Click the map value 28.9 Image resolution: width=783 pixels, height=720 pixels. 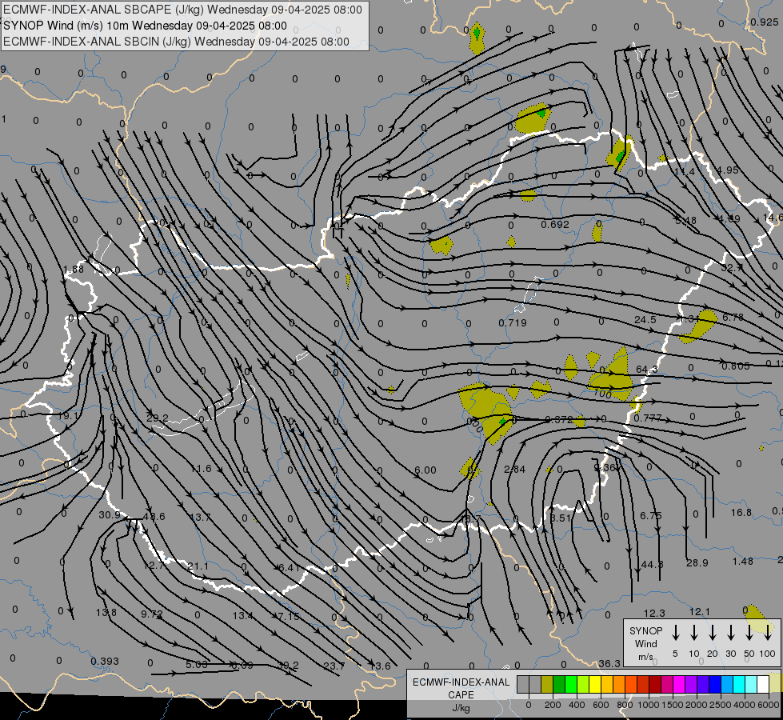pos(697,562)
